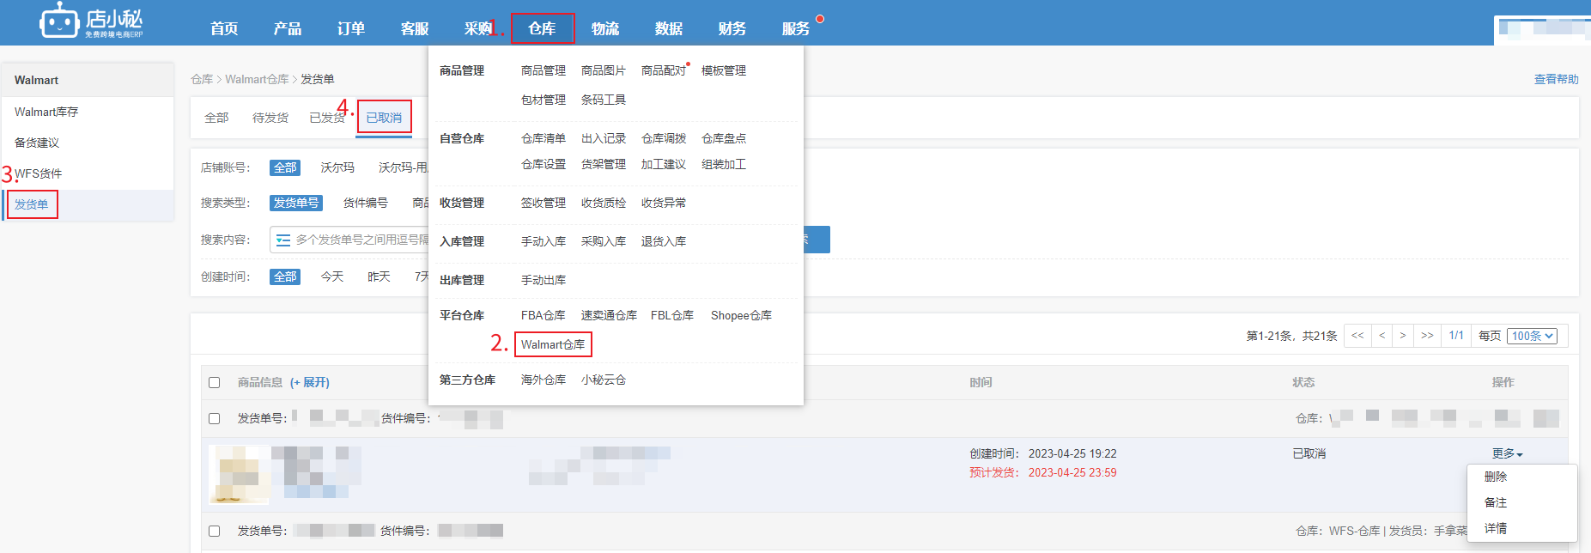Choose 收货质检 under 收货管理

pyautogui.click(x=604, y=203)
